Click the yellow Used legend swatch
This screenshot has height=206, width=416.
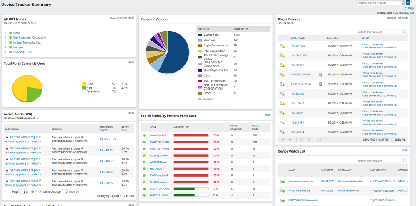(84, 84)
